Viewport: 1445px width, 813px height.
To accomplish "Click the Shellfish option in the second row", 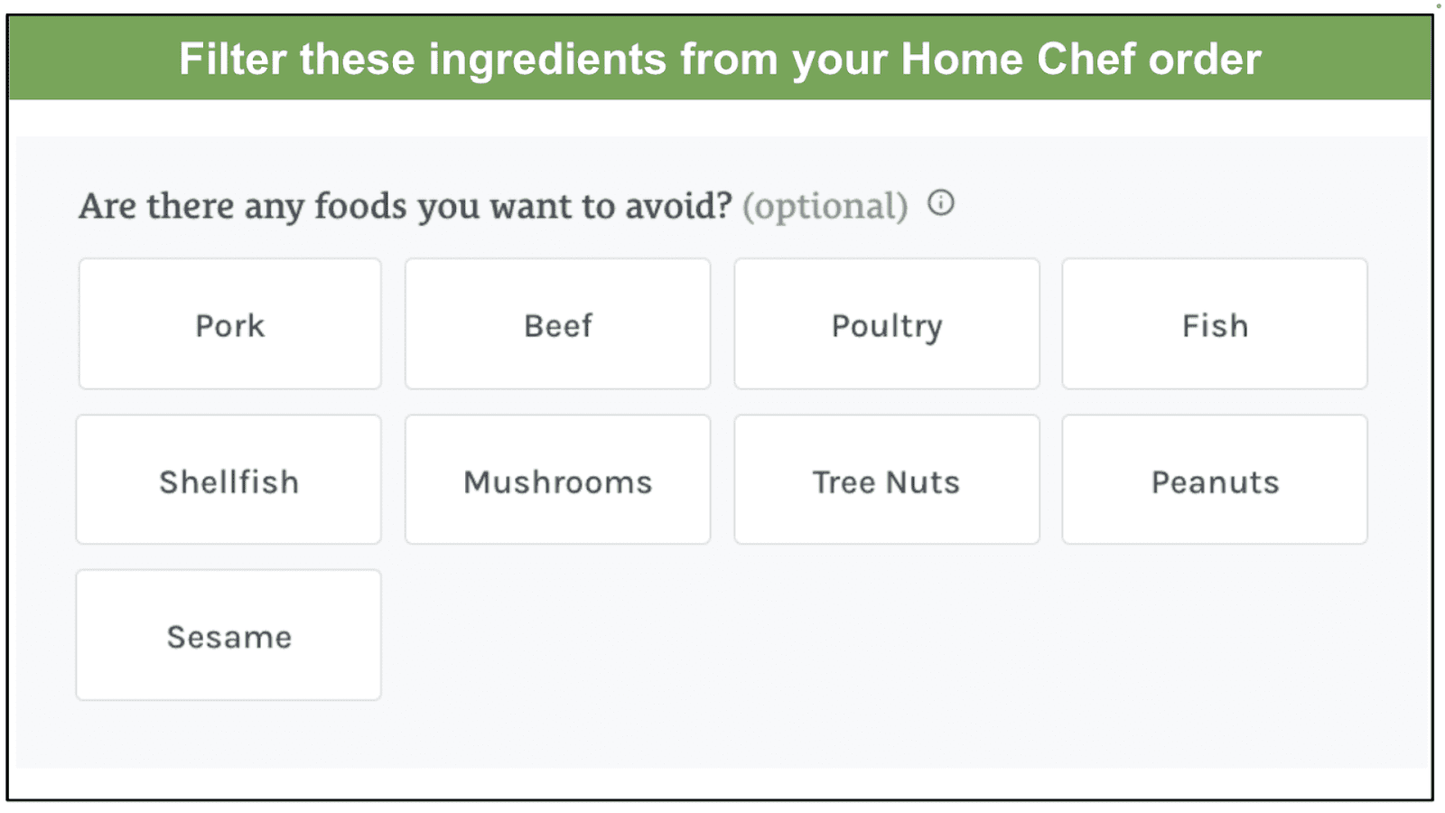I will coord(228,480).
